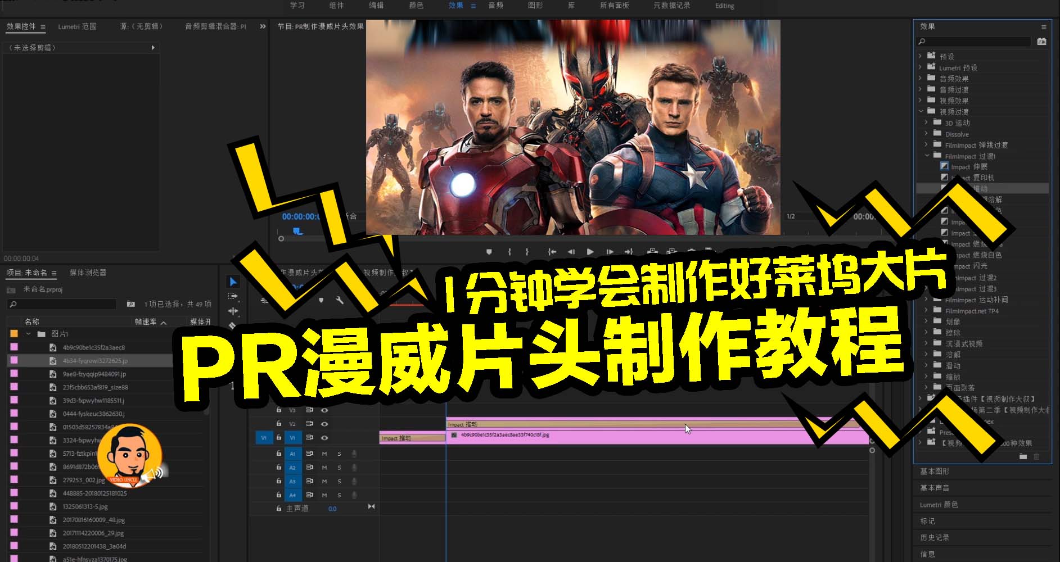Image resolution: width=1060 pixels, height=562 pixels.
Task: Collapse 视频过渡 folder
Action: click(921, 111)
